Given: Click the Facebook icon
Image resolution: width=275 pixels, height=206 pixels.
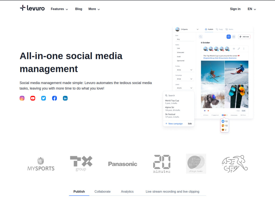Looking at the screenshot, I should (x=54, y=98).
